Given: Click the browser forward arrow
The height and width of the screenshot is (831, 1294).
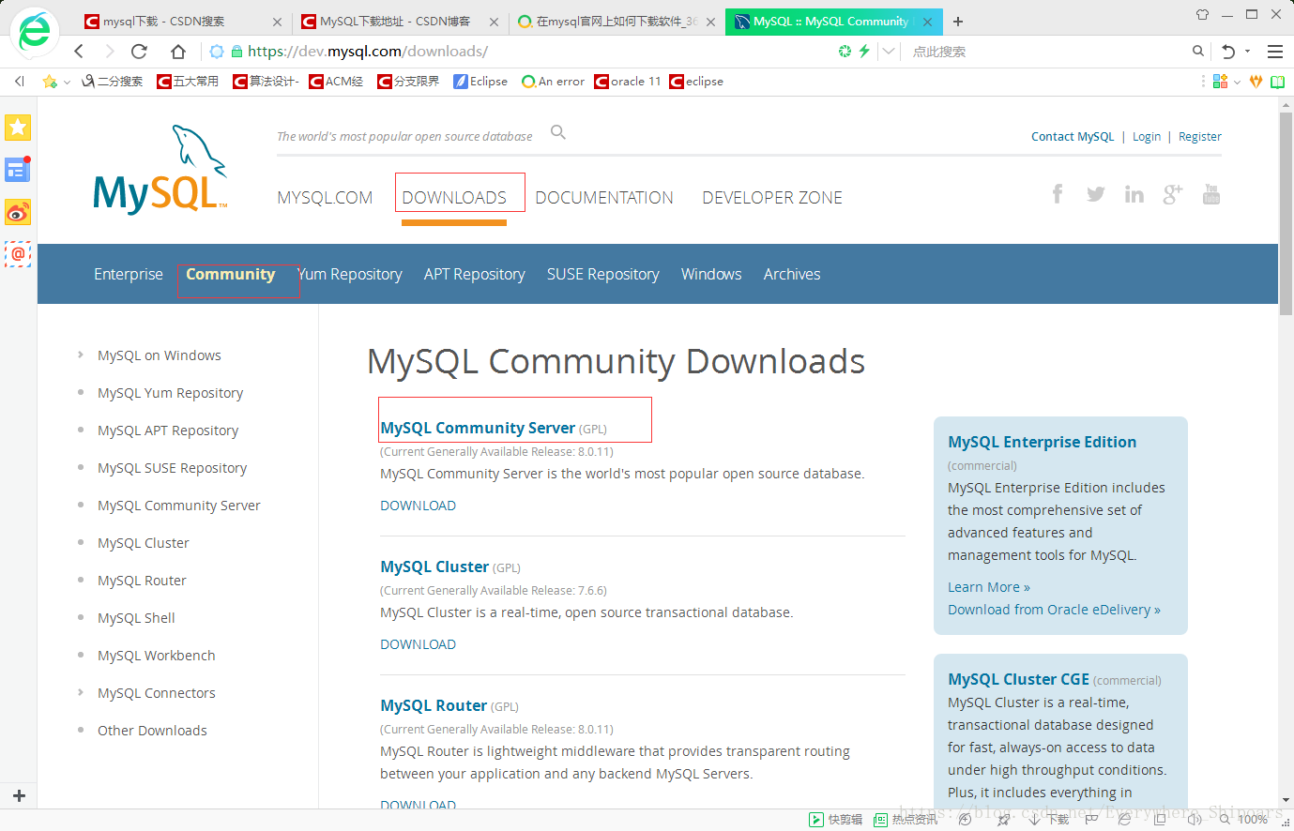Looking at the screenshot, I should 109,52.
